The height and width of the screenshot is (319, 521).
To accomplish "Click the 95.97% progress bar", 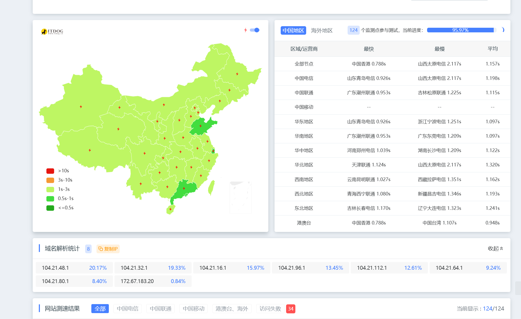I will coord(460,30).
